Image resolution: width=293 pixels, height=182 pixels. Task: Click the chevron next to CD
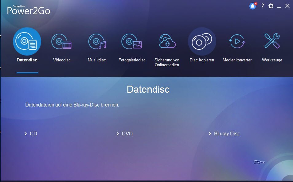click(25, 134)
